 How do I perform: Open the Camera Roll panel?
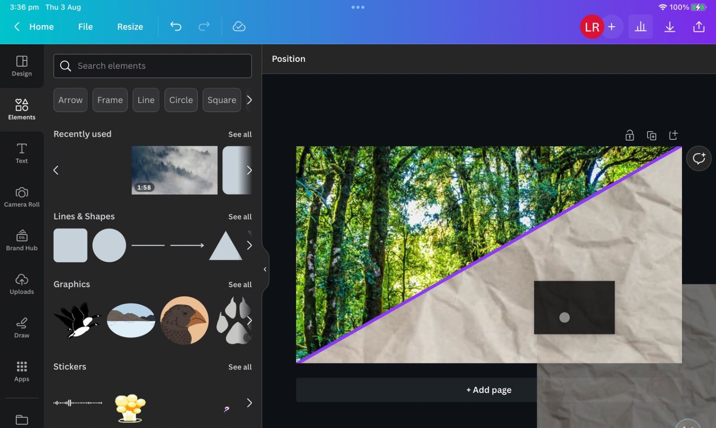point(21,197)
